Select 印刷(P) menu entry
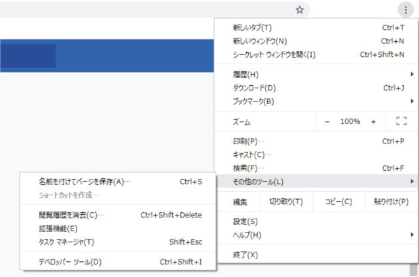The height and width of the screenshot is (277, 419). [x=316, y=141]
